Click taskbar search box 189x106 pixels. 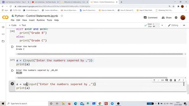pos(27,103)
